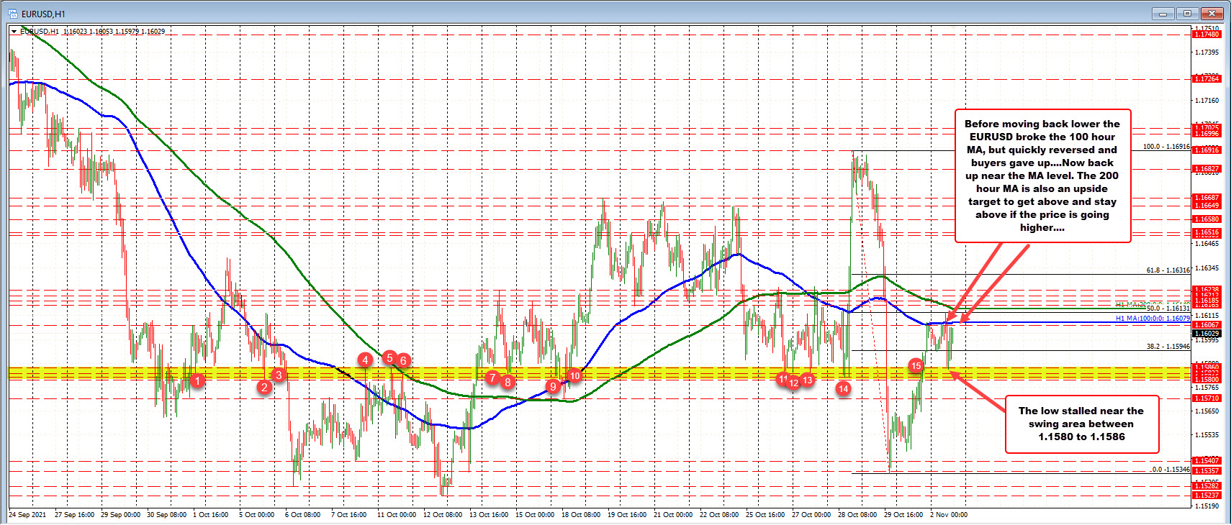Click the 1.17160 value on the price scale
Viewport: 1231px width, 525px height.
(x=1207, y=101)
